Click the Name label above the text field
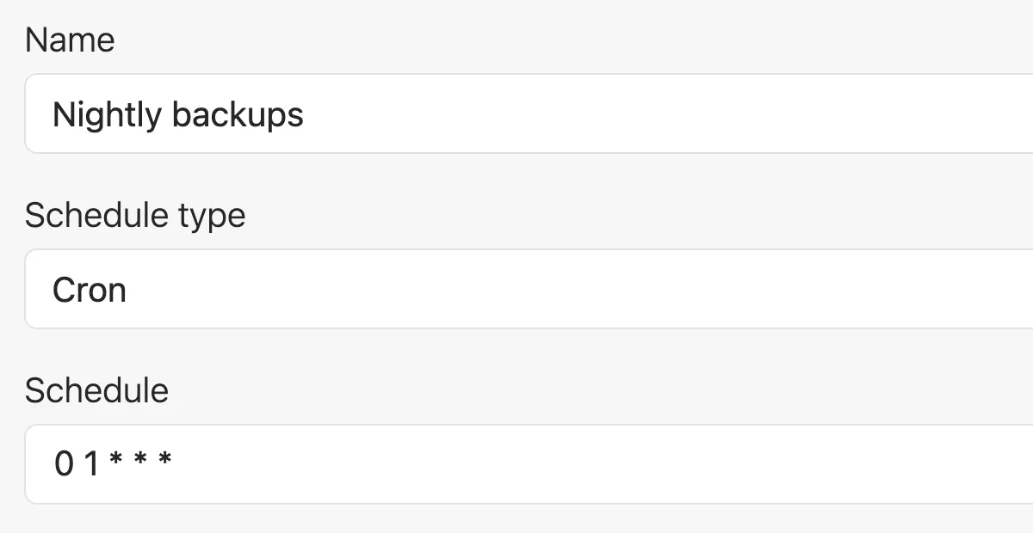The height and width of the screenshot is (533, 1033). click(71, 40)
